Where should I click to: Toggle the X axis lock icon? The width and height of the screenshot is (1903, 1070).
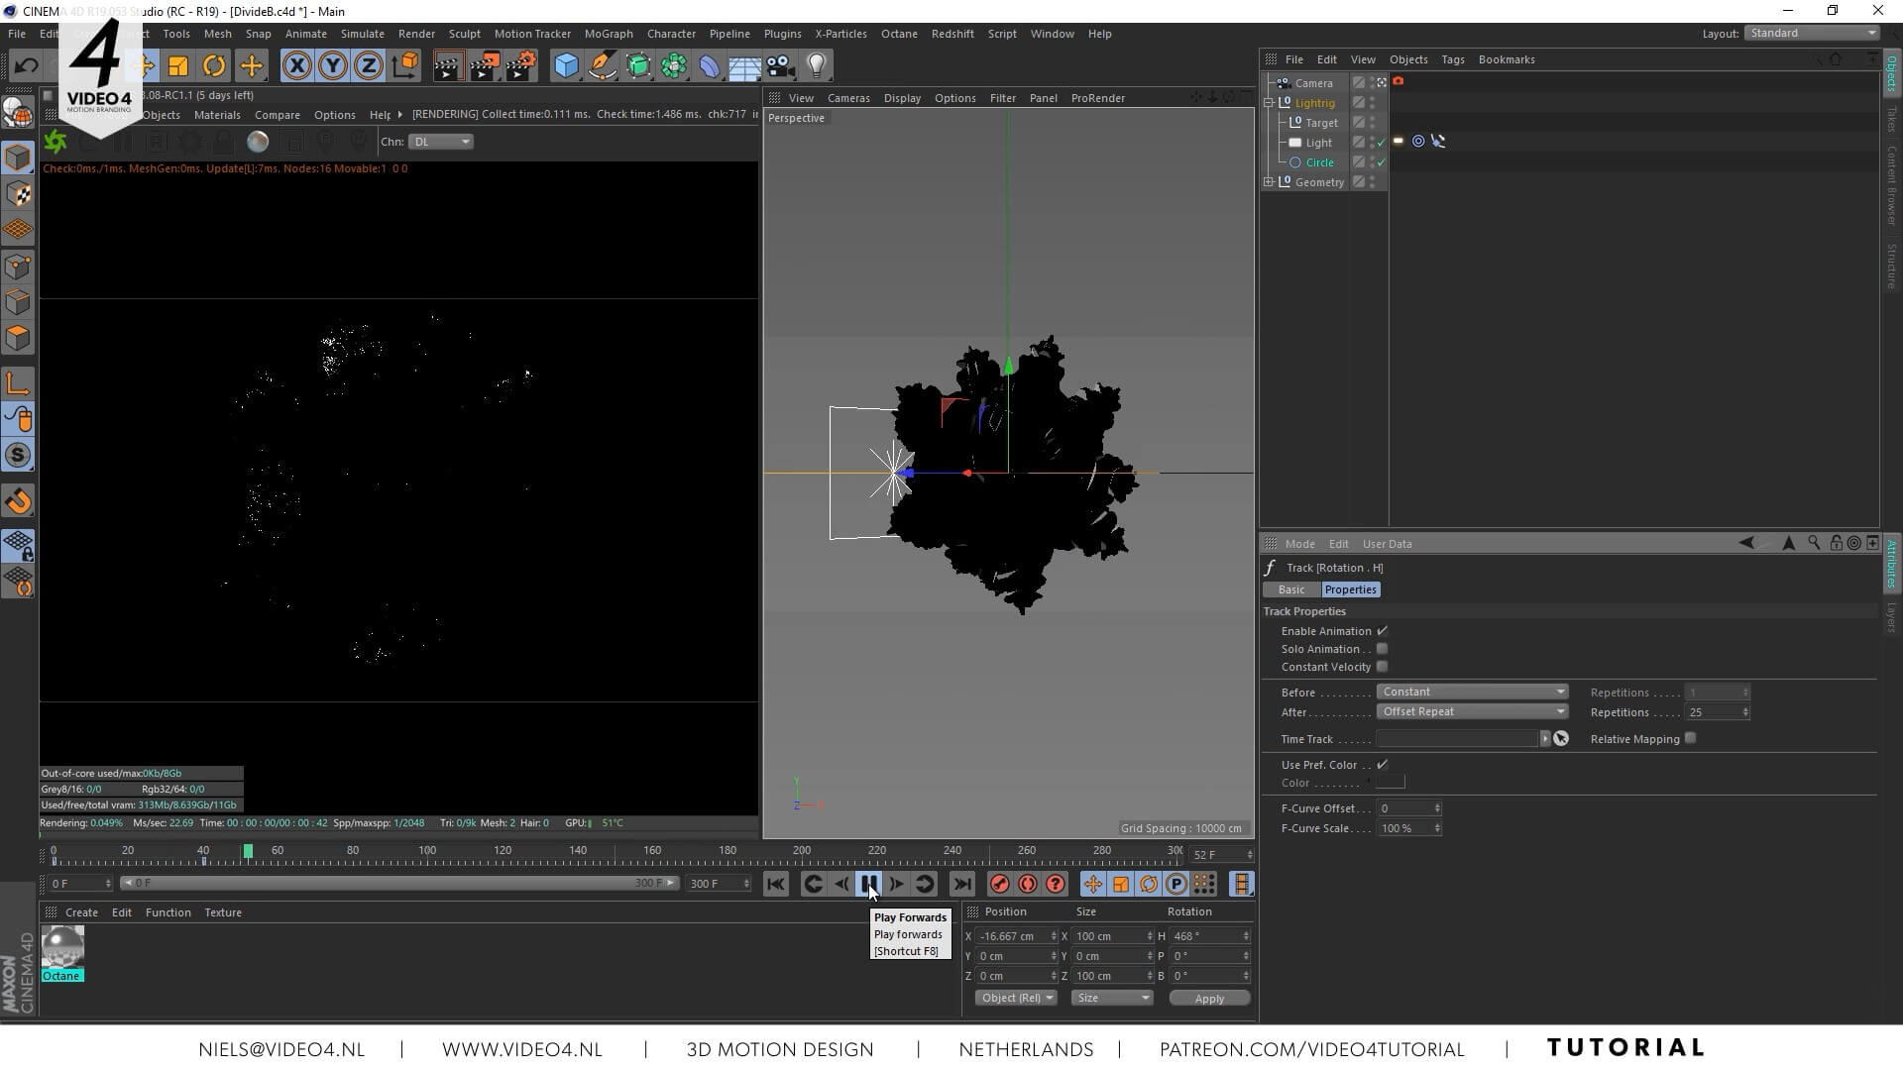pos(296,66)
